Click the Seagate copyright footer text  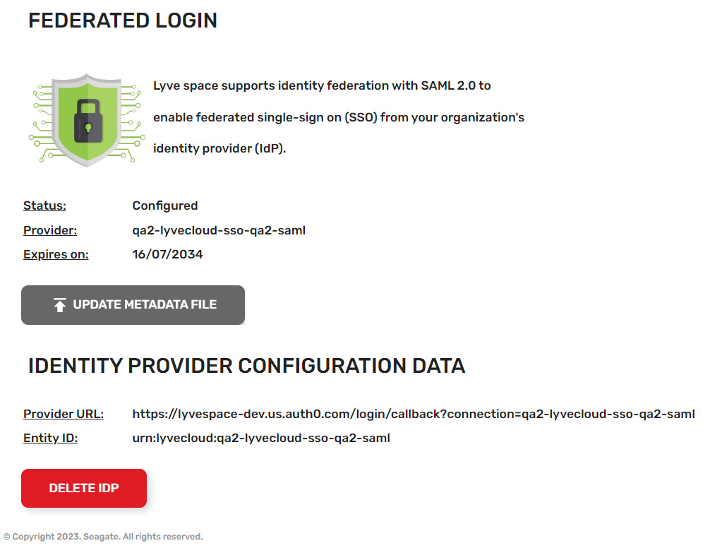[x=103, y=537]
